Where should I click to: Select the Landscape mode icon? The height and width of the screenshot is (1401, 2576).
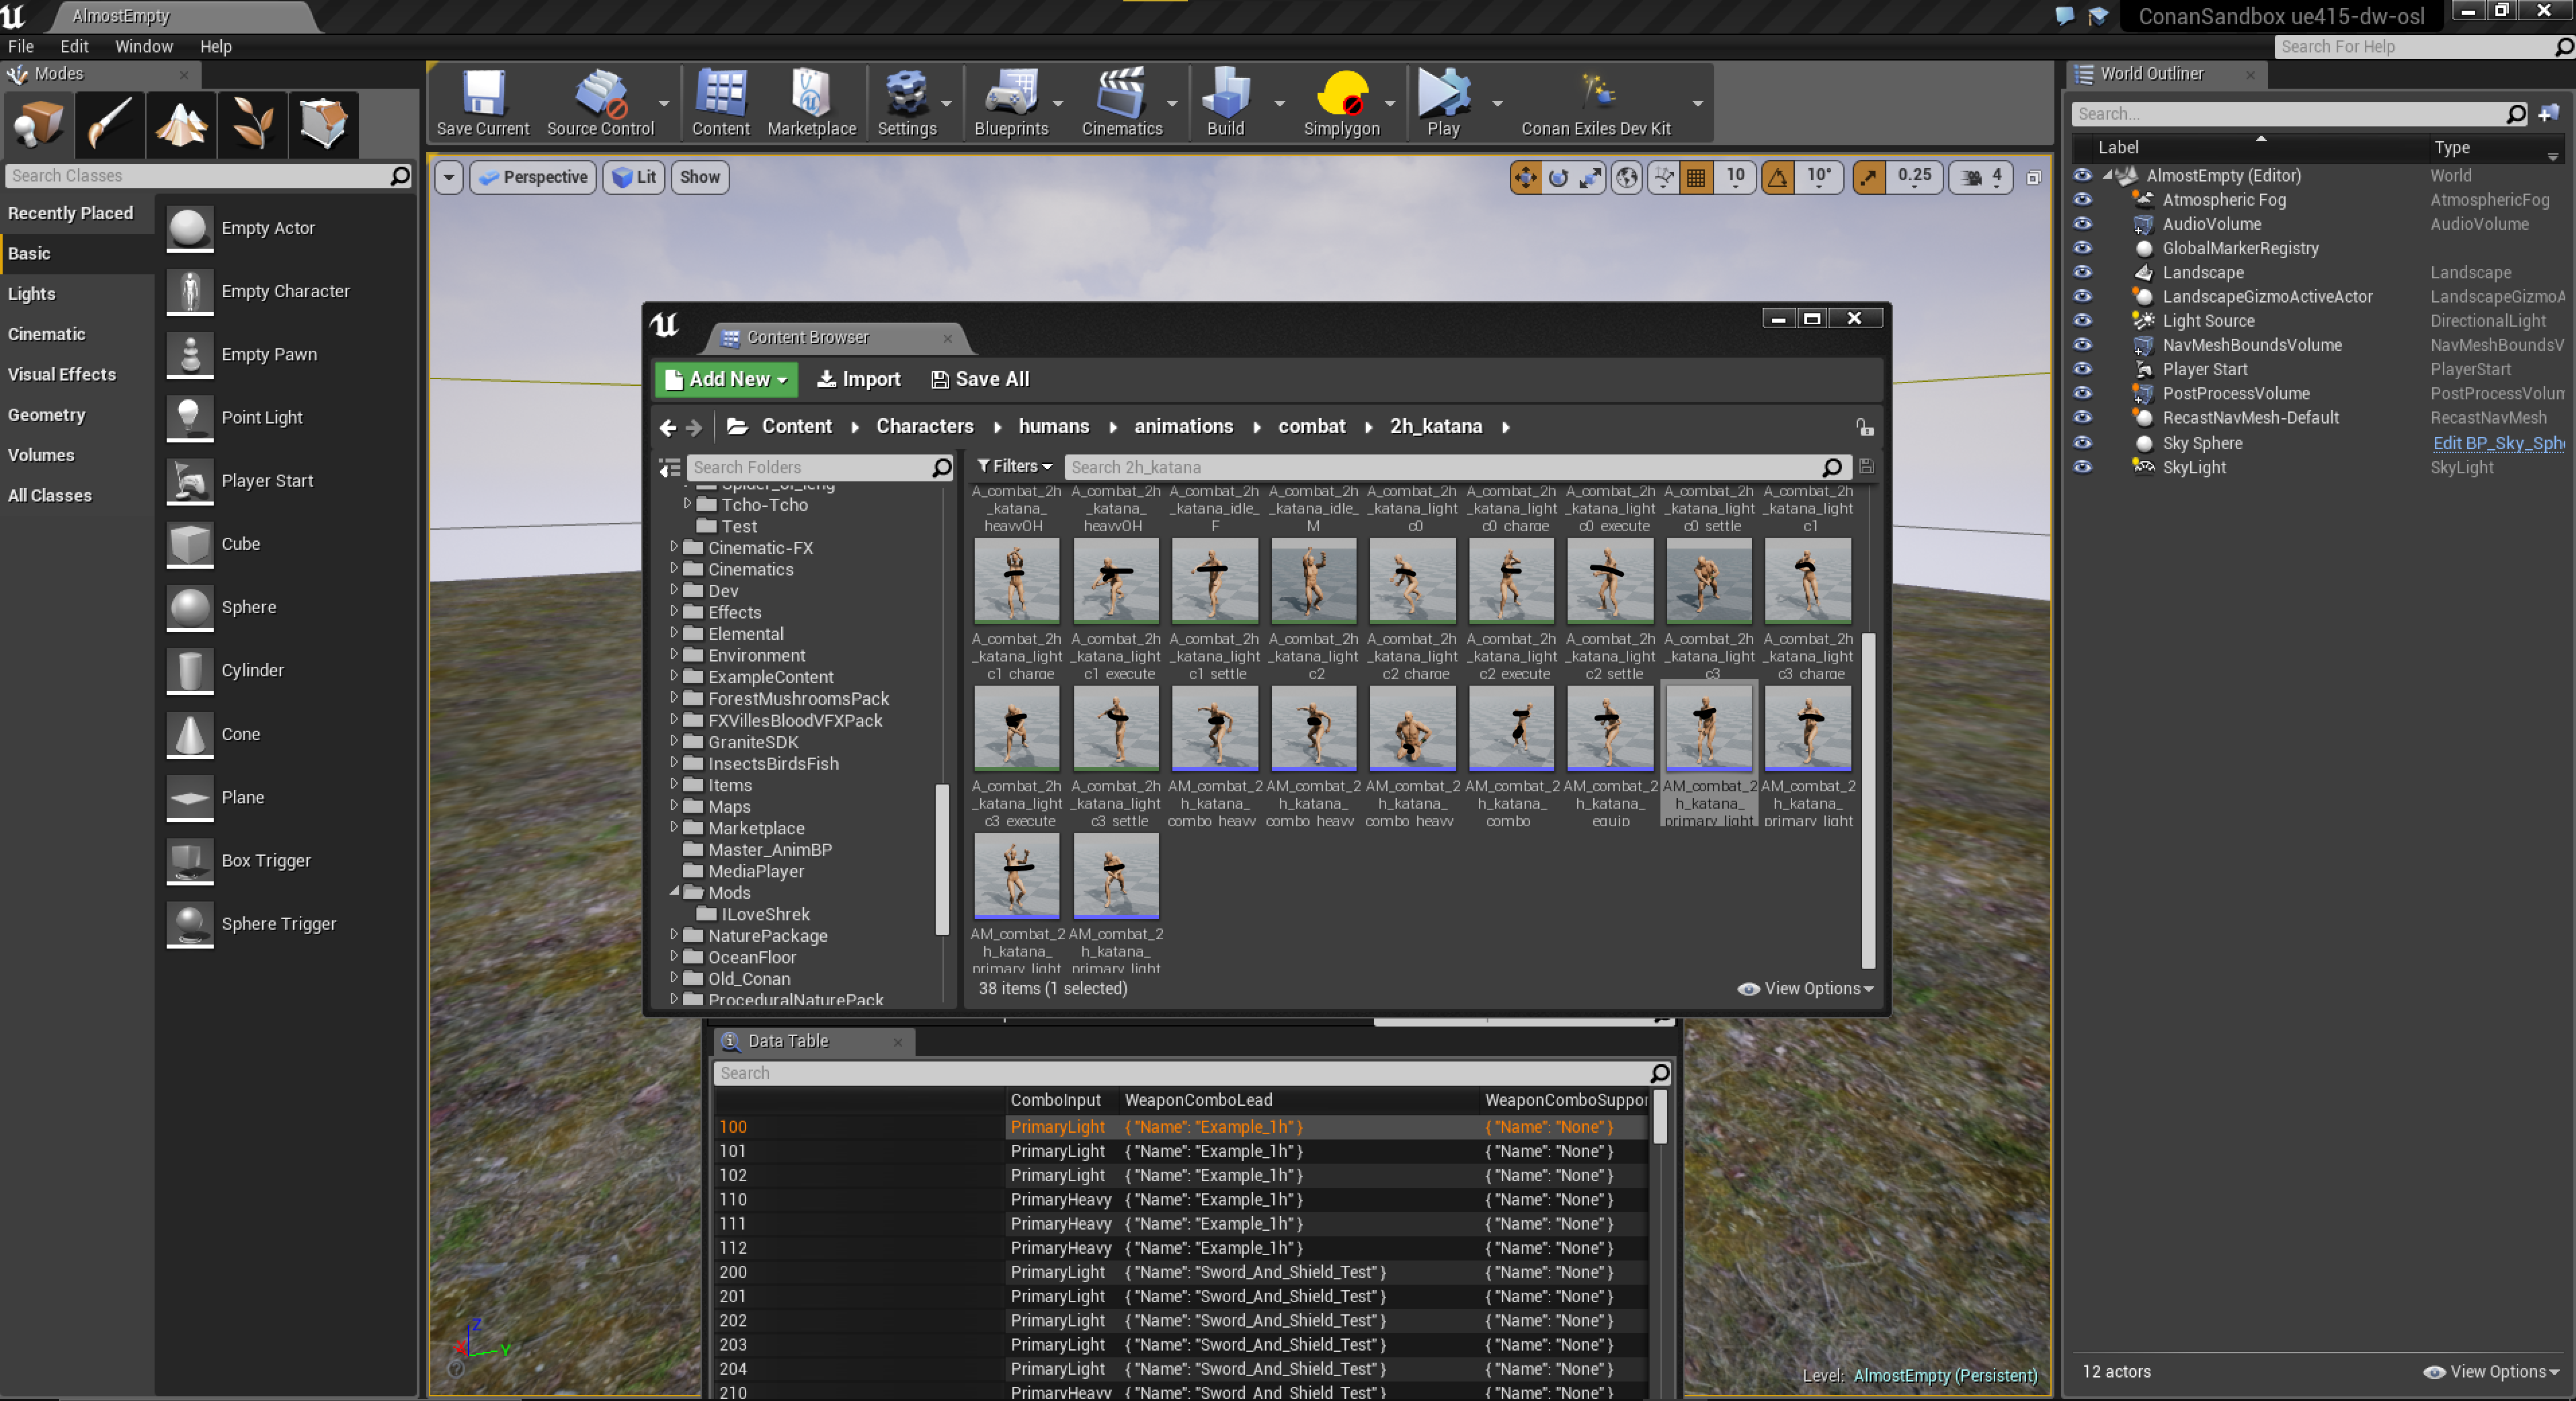point(181,124)
